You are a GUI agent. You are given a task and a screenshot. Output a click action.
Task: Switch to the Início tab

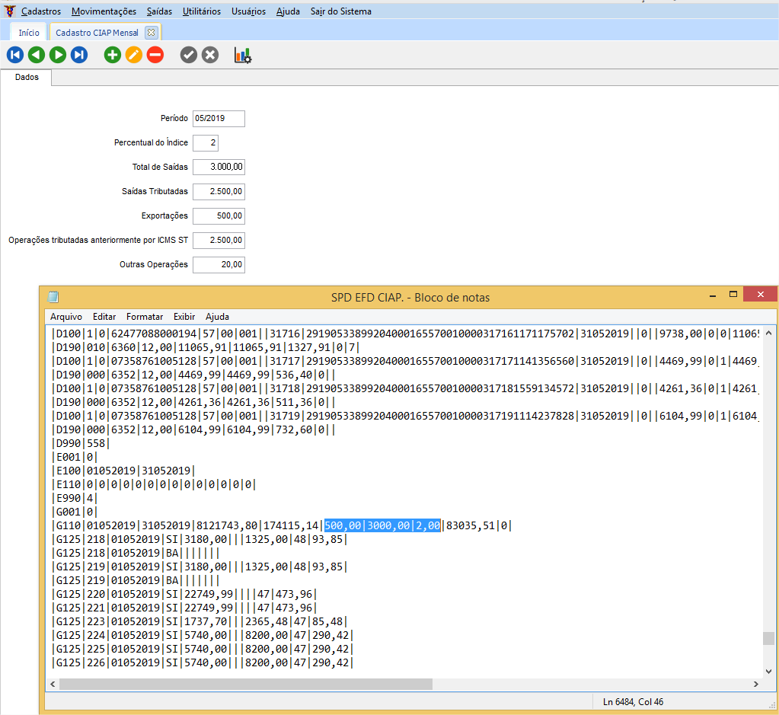29,33
